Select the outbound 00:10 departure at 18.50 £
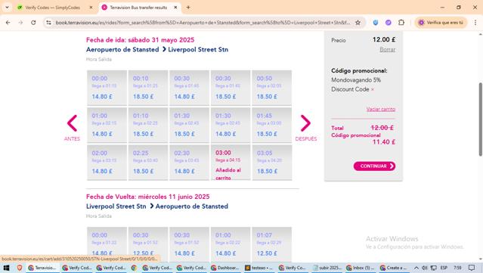This screenshot has width=483, height=273. (x=148, y=88)
